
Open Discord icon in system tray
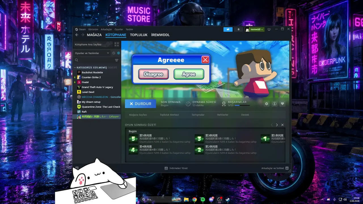coord(329,199)
